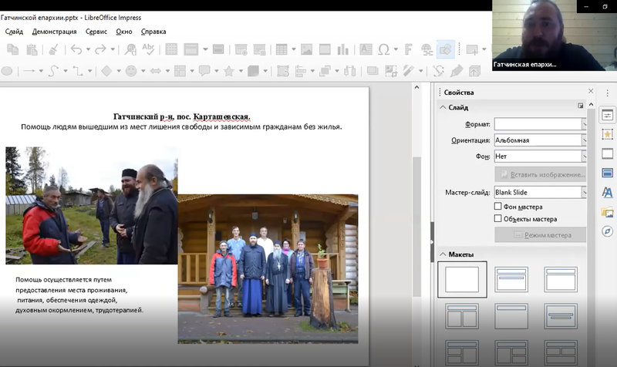617x367 pixels.
Task: Click the Redo arrow icon
Action: (x=101, y=49)
